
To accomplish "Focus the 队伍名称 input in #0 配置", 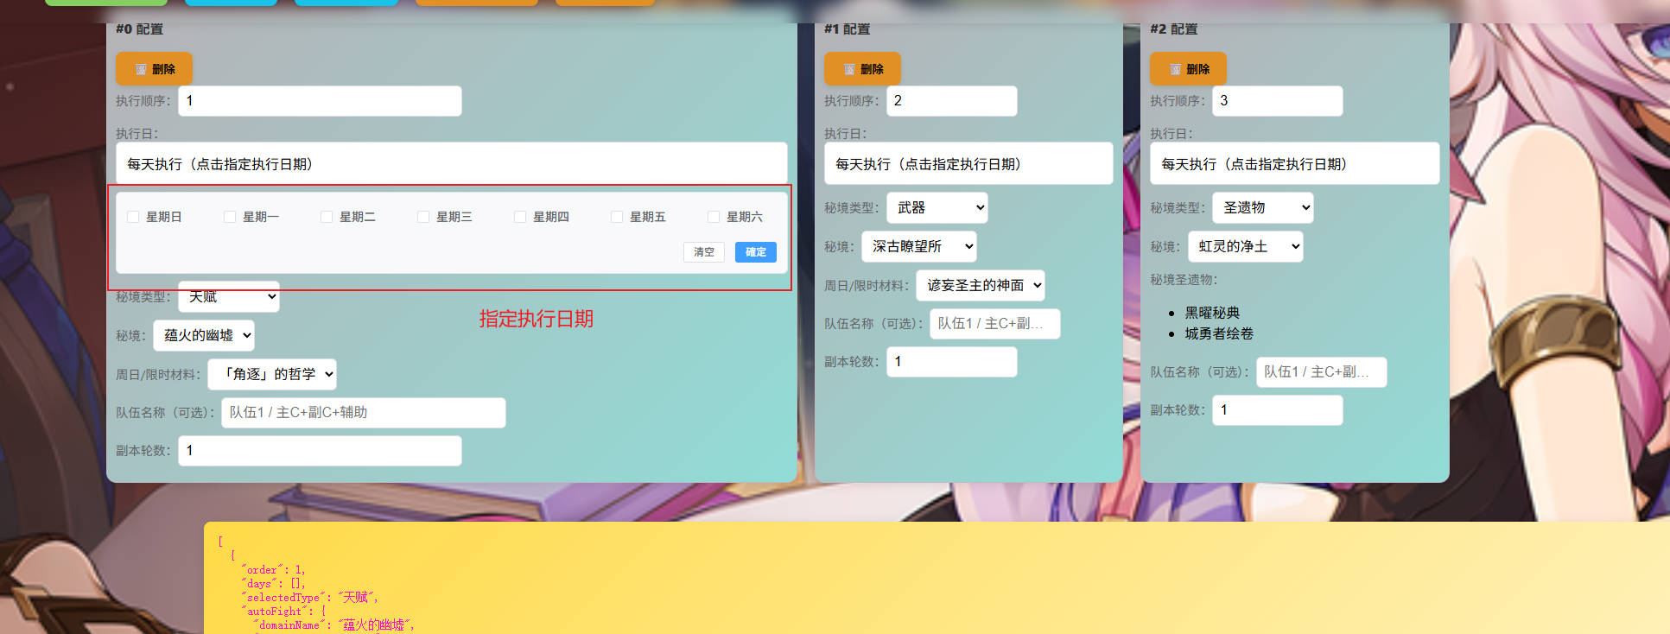I will [363, 412].
